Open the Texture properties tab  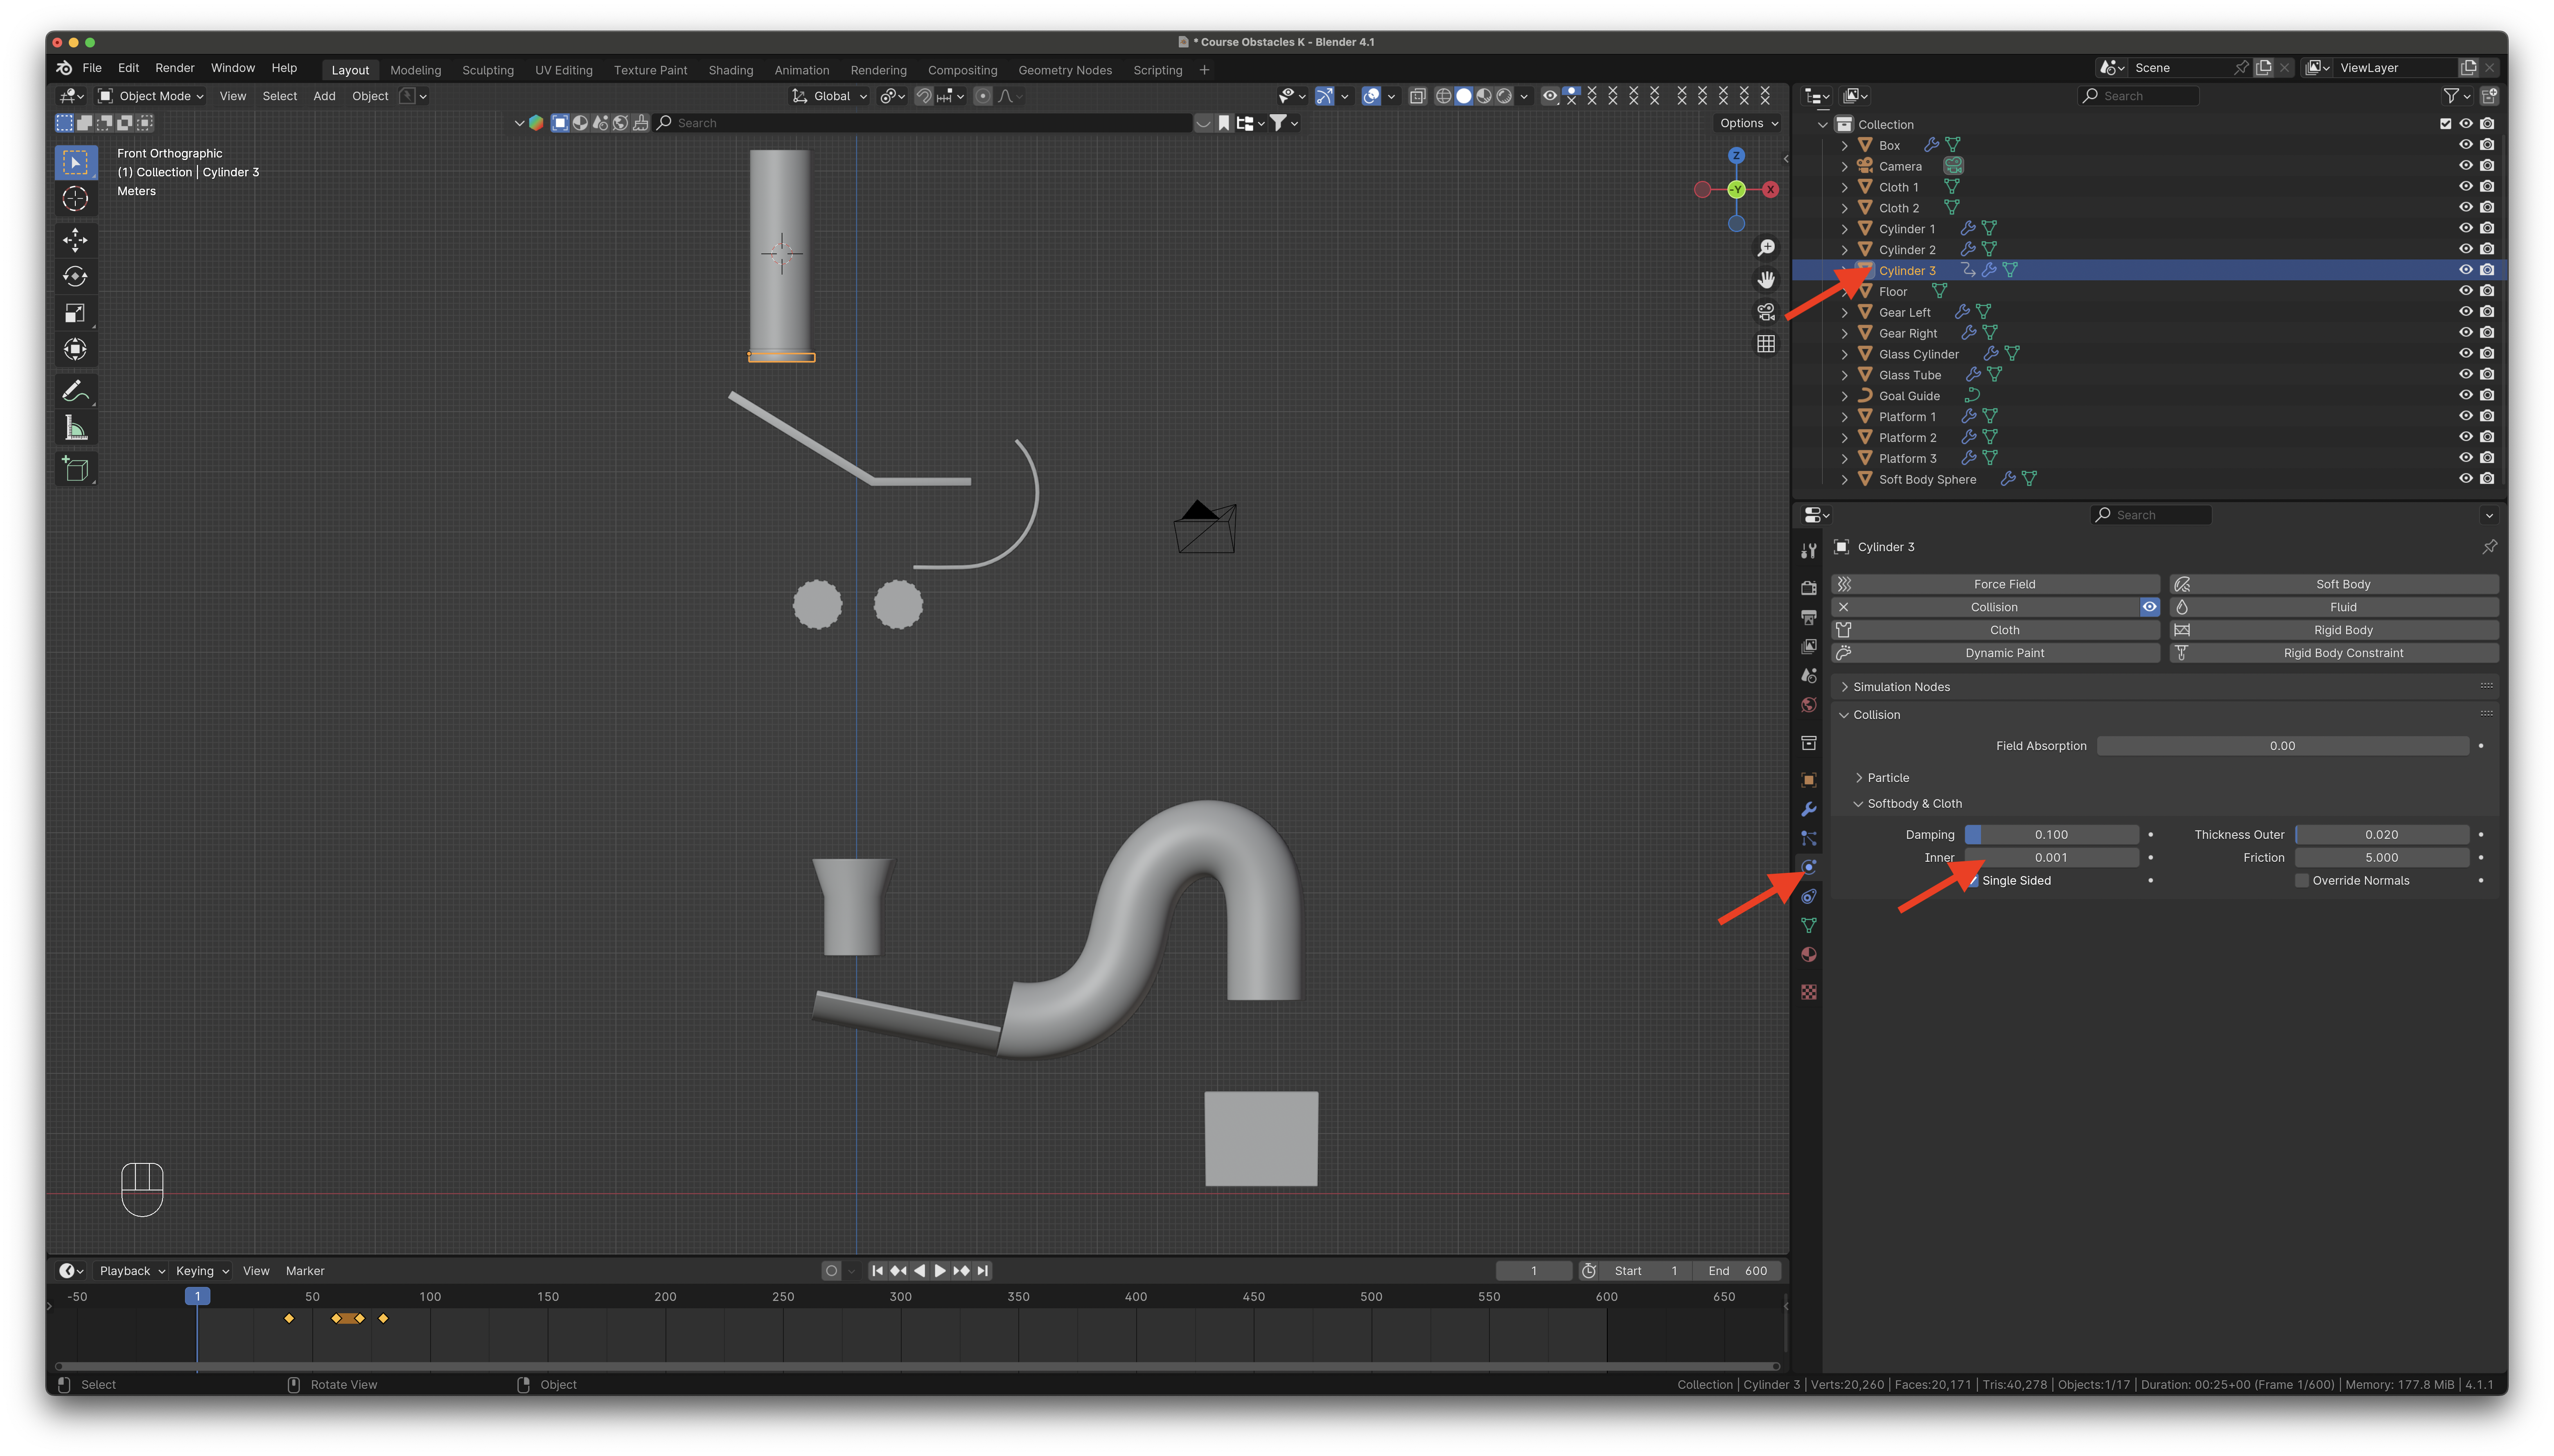tap(1808, 992)
